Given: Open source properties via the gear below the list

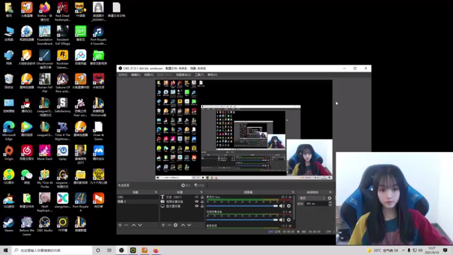Looking at the screenshot, I should click(x=176, y=225).
